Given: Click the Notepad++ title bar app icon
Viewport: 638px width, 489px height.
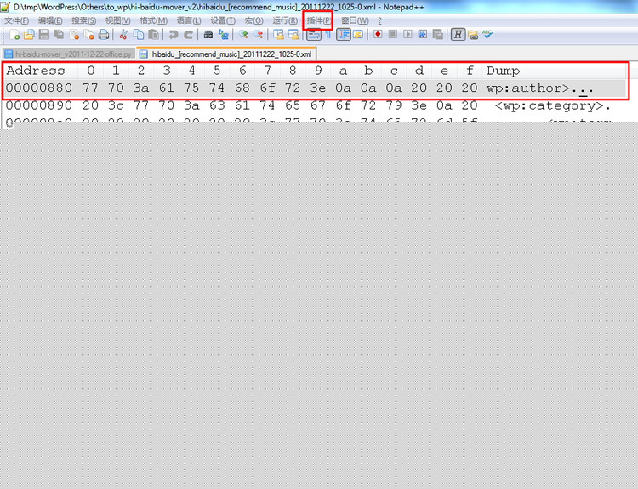Looking at the screenshot, I should (5, 7).
